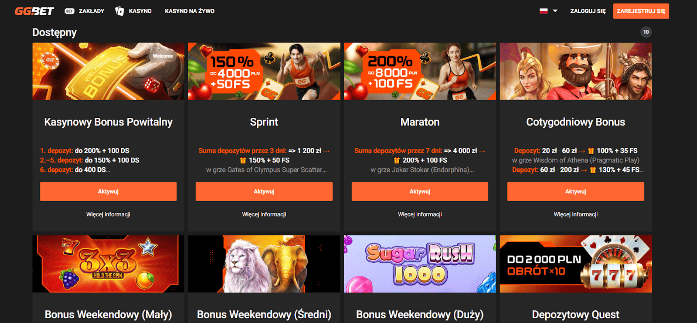Open the GGBET logo home link

[x=34, y=11]
